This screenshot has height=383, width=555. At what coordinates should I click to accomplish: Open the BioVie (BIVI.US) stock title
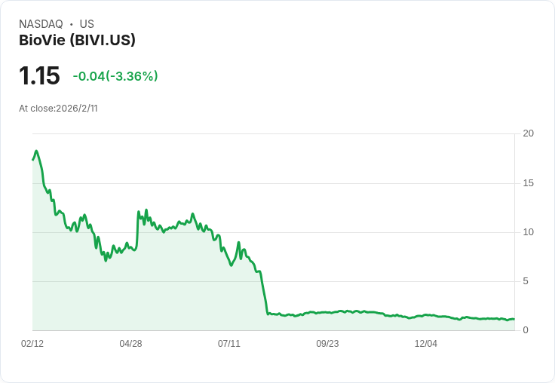[x=77, y=40]
